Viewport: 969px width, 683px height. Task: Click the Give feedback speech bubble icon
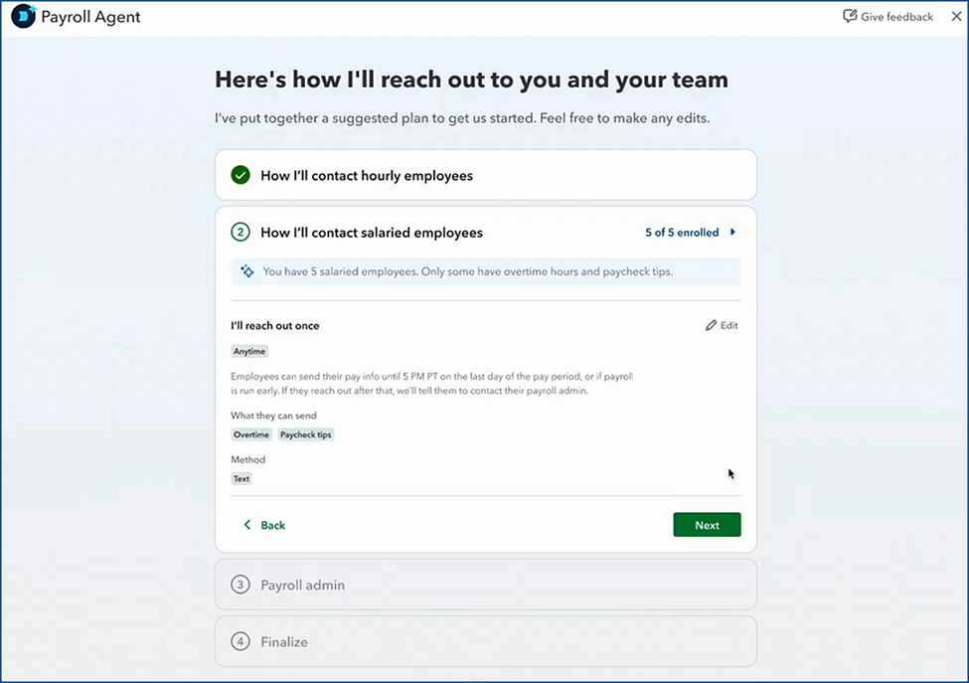(850, 16)
